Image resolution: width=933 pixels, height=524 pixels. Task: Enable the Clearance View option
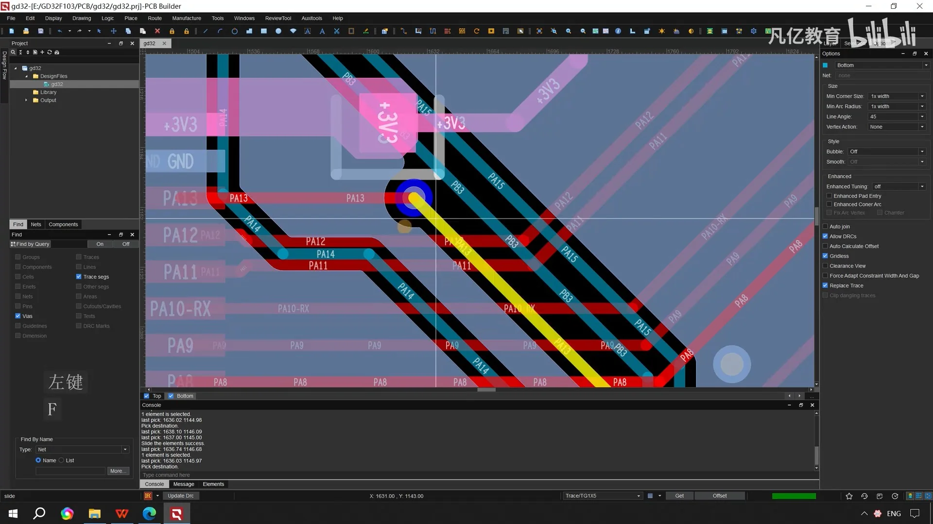pos(825,266)
